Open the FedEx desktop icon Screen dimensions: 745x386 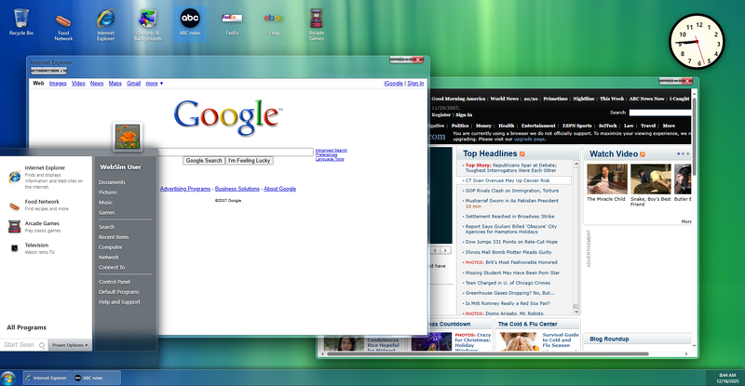[x=232, y=23]
